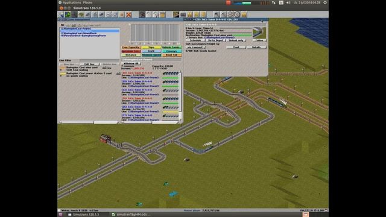Click the vehicle view thumbnail in the convoy window
Viewport: 386px width, 217px height.
259,33
